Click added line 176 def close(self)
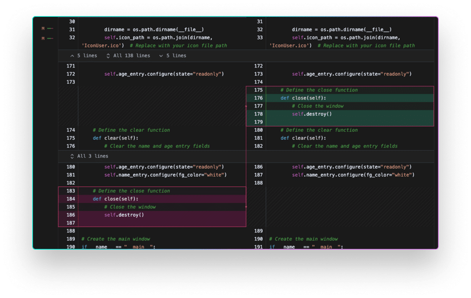 point(303,98)
